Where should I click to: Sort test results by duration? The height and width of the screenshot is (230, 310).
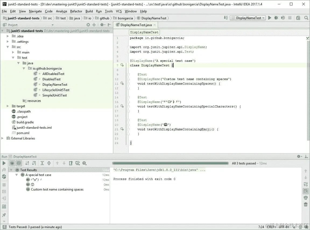34,163
